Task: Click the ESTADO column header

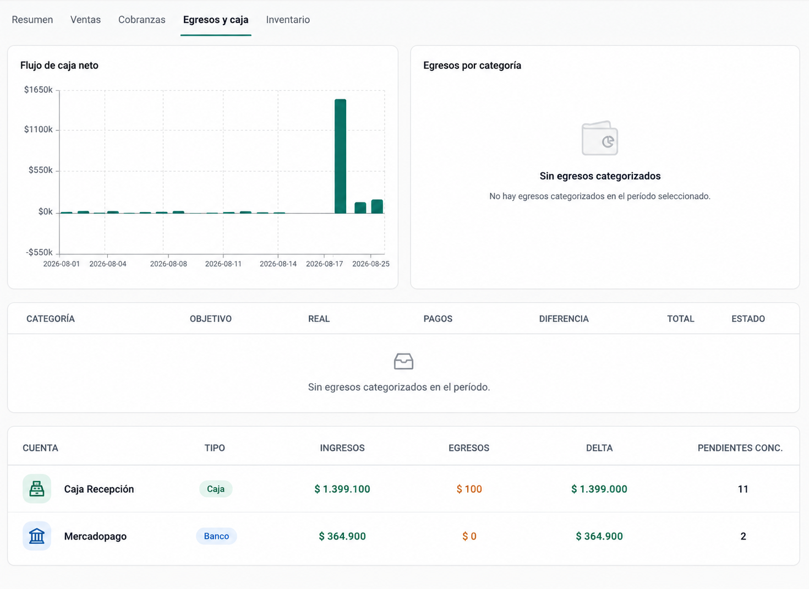Action: pos(748,319)
